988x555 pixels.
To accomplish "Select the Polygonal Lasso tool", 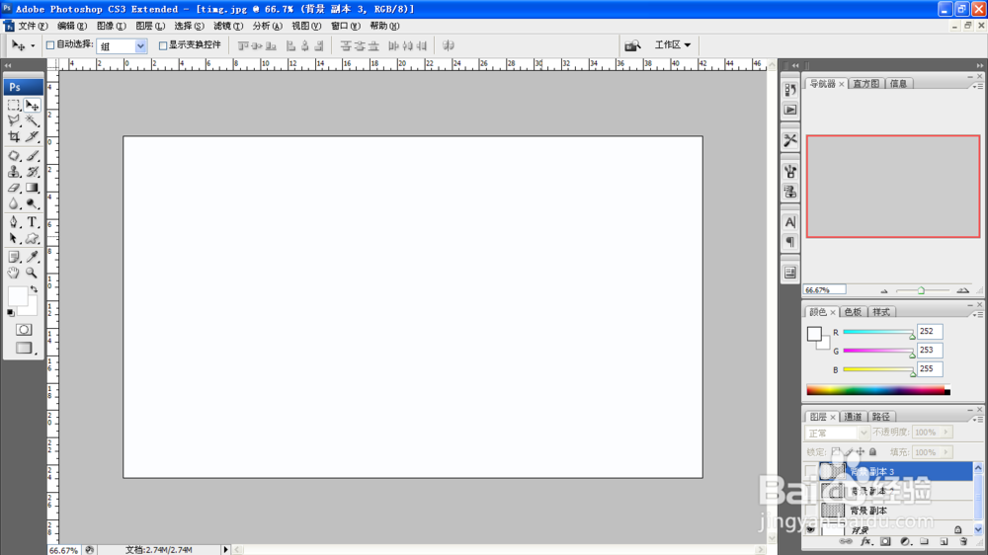I will click(14, 120).
